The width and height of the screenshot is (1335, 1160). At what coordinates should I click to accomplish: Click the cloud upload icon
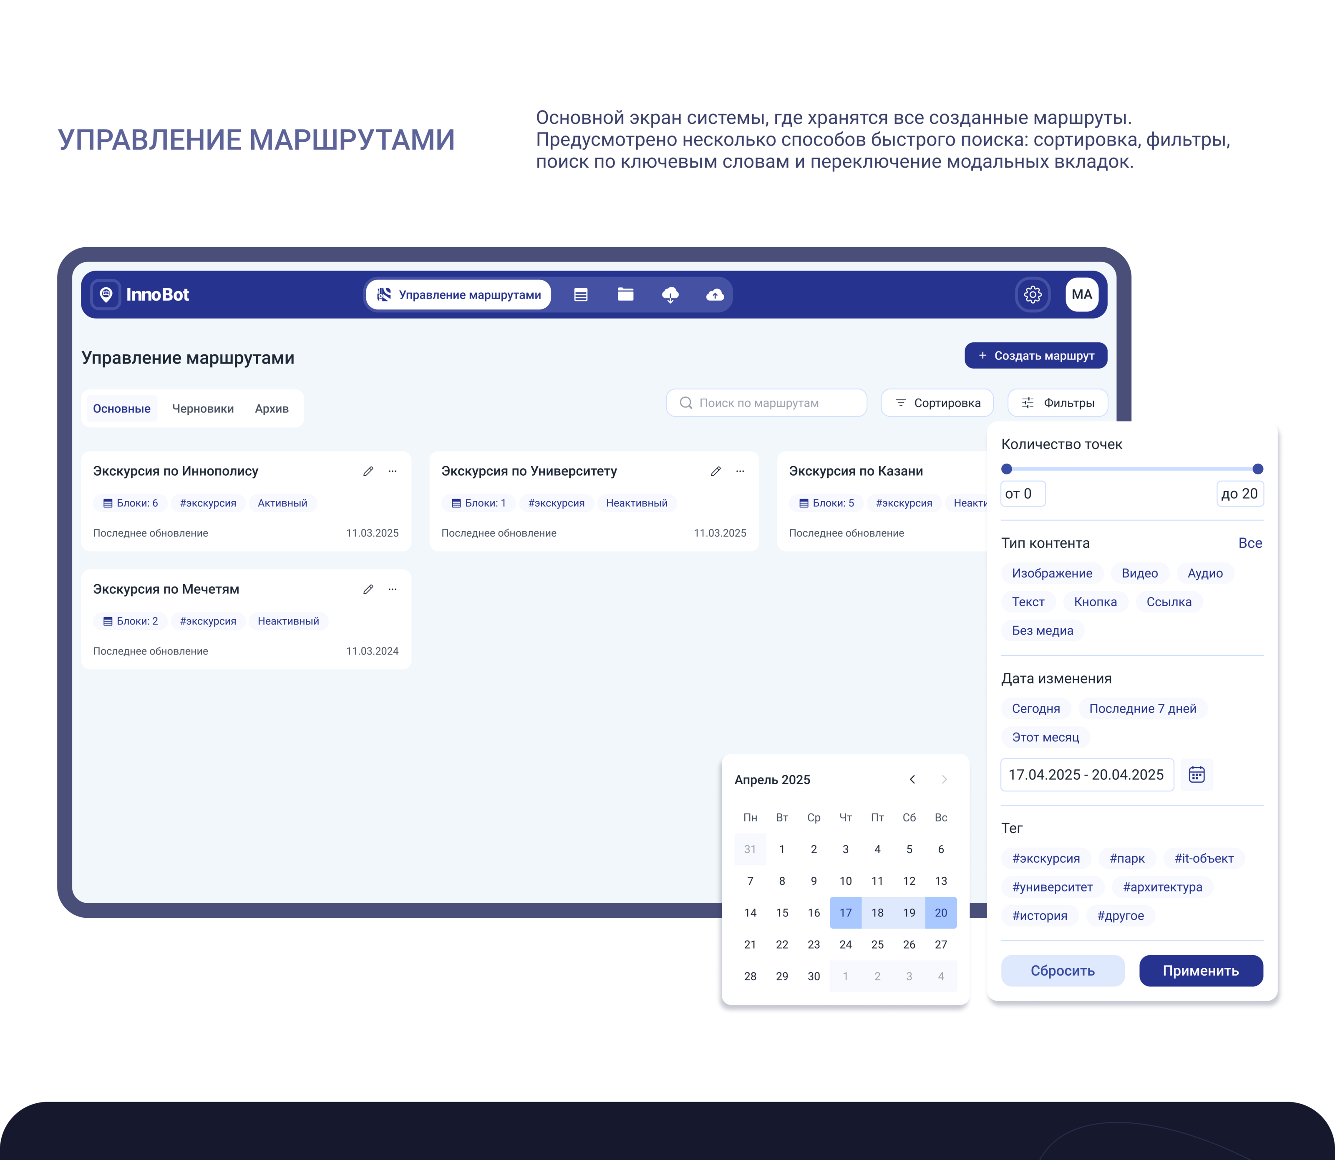(715, 295)
